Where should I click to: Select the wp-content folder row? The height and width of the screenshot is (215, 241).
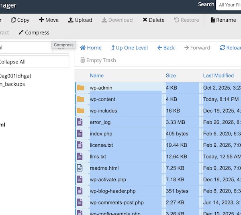[102, 99]
